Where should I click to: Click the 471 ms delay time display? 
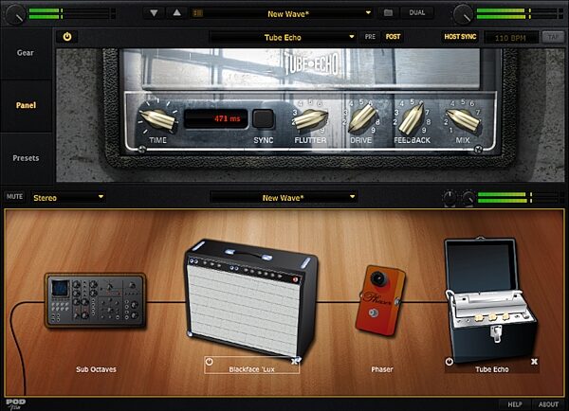click(x=216, y=118)
